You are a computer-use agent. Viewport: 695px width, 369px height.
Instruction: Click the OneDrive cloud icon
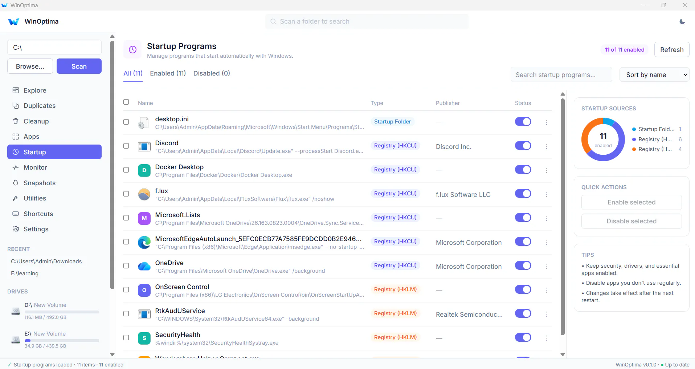144,266
